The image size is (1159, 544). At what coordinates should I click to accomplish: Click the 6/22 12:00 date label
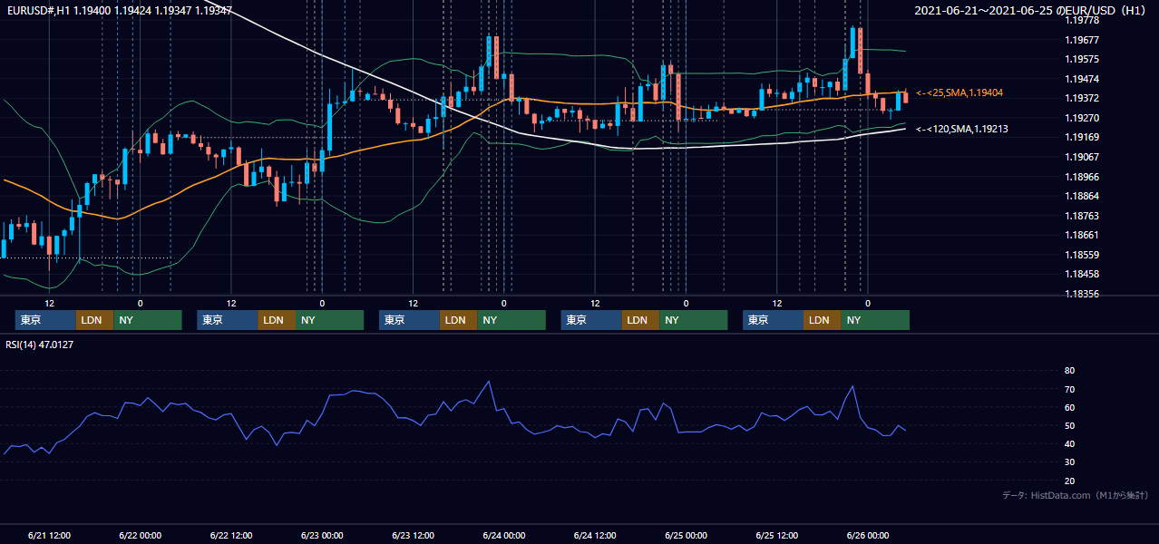pos(230,535)
